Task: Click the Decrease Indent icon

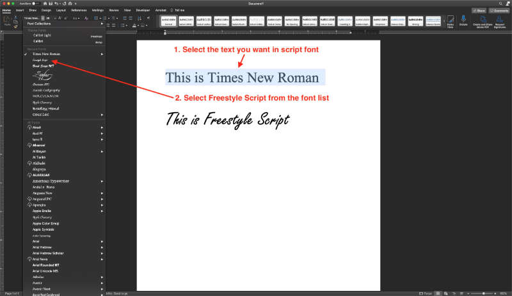Action: pyautogui.click(x=125, y=19)
